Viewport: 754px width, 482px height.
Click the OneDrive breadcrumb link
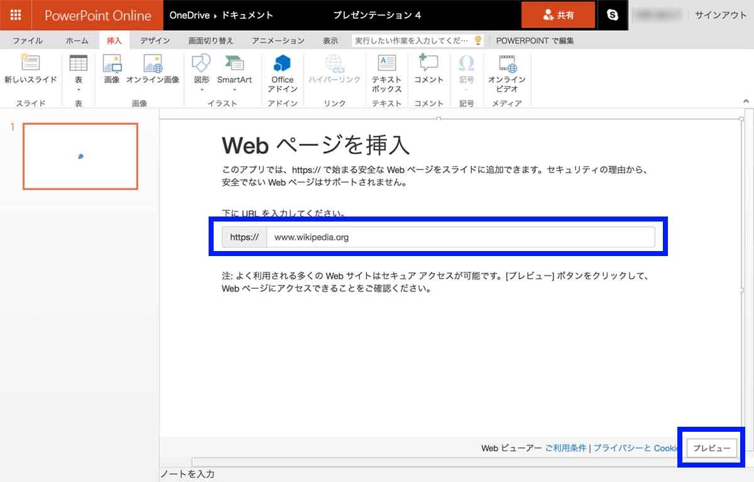tap(190, 15)
